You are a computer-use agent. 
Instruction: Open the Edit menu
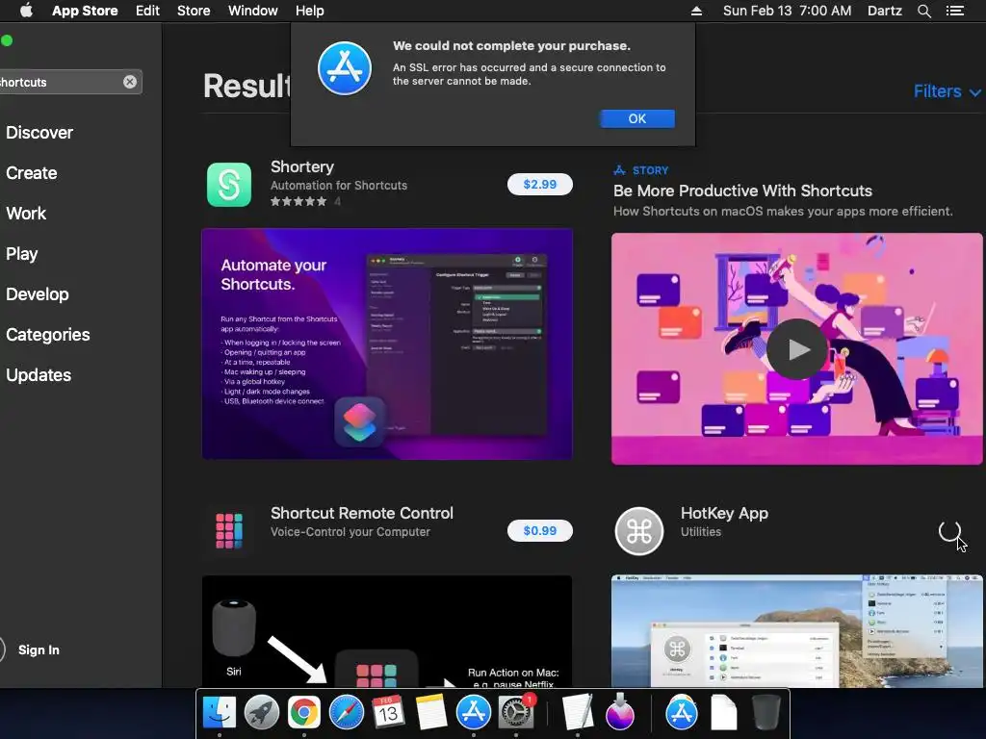click(x=147, y=11)
